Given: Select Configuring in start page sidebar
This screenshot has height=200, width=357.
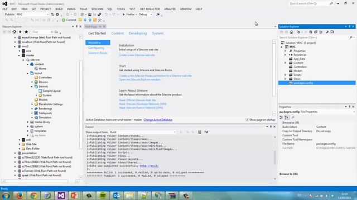Looking at the screenshot, I should 96,48.
